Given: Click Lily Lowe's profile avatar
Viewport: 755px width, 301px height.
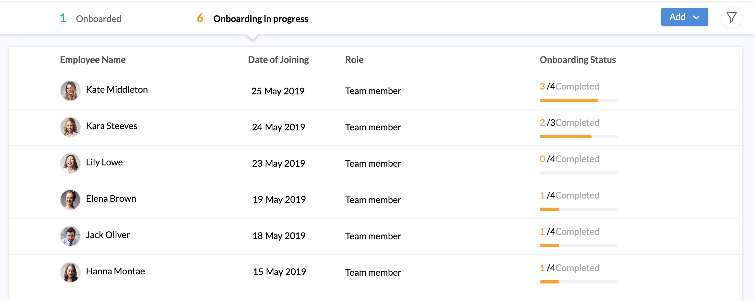Looking at the screenshot, I should point(70,163).
